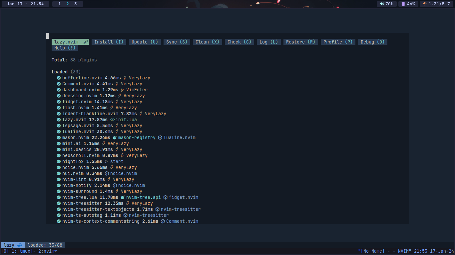Click the checkmark icon next to dashboard-nvim

59,90
